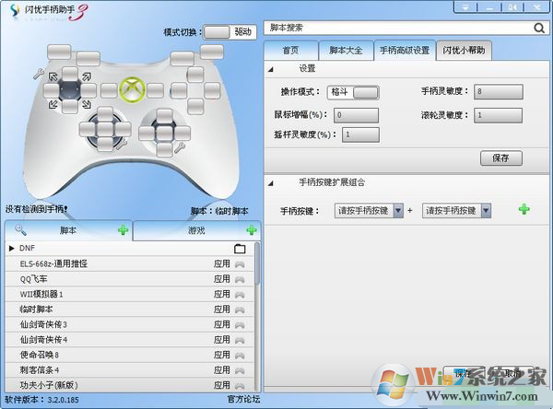Click the 脚本搜索 input field
Screen dimensions: 553x409
398,28
